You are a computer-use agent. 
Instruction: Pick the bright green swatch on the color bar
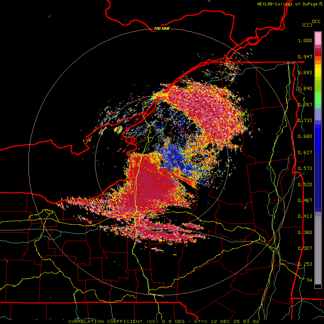pos(318,98)
